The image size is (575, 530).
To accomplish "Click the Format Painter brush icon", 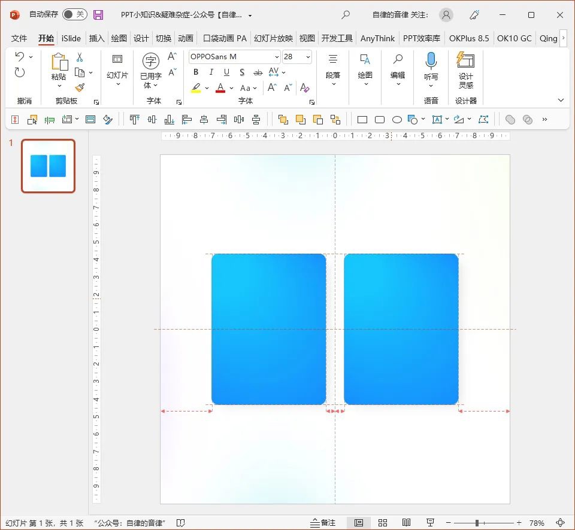I will pyautogui.click(x=80, y=88).
